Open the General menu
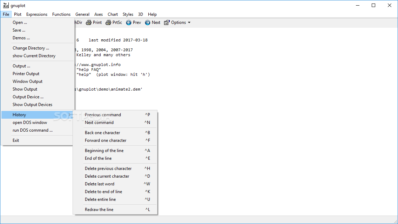This screenshot has width=398, height=224. [82, 14]
